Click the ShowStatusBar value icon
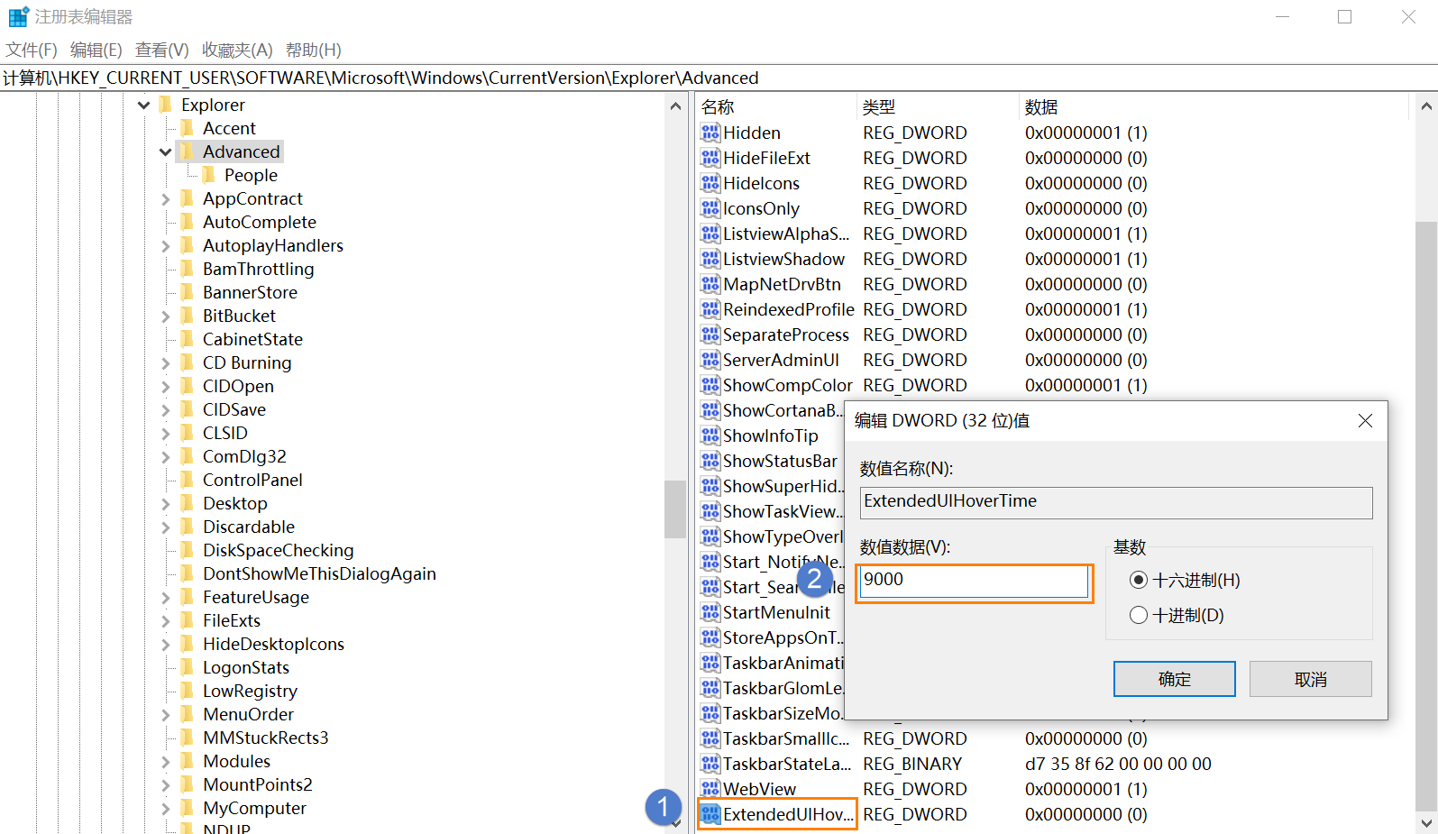Viewport: 1438px width, 834px height. 710,462
